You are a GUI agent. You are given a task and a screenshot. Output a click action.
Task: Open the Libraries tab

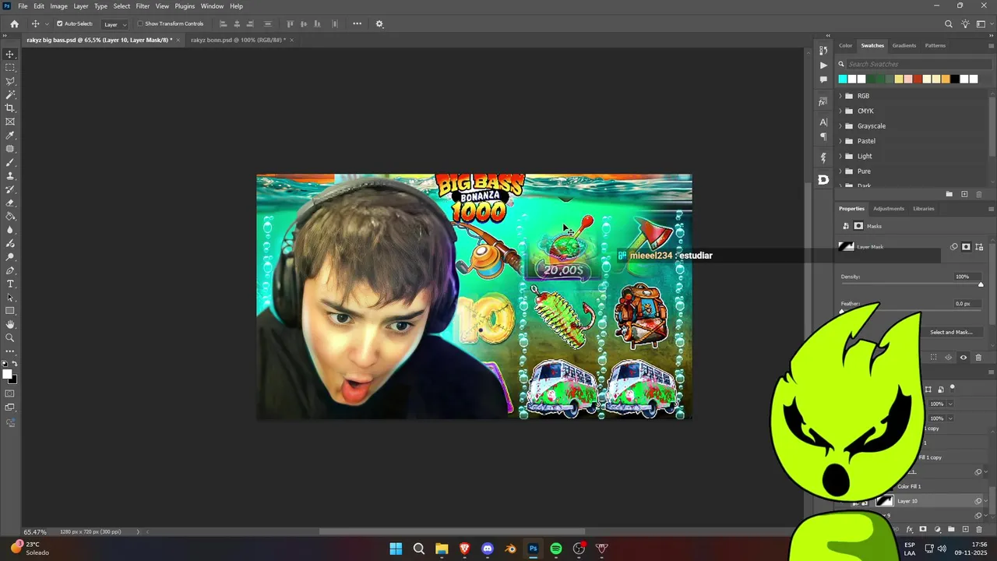[923, 209]
